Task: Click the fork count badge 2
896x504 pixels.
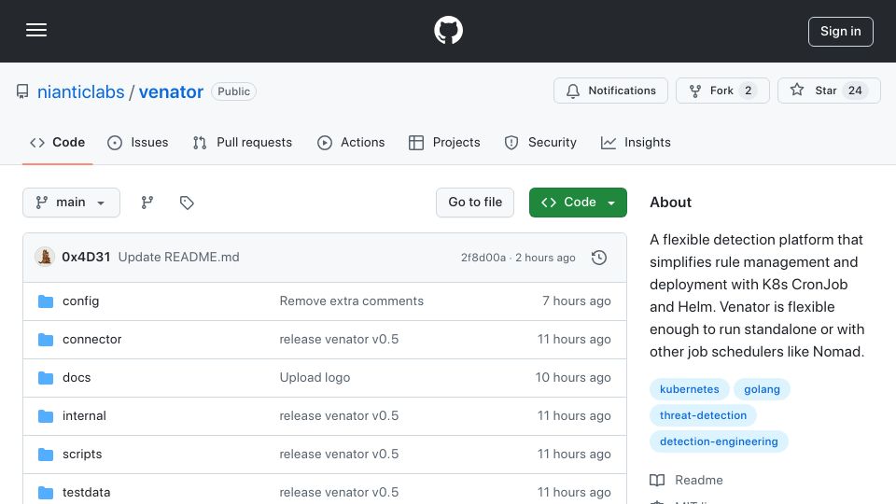Action: click(748, 91)
